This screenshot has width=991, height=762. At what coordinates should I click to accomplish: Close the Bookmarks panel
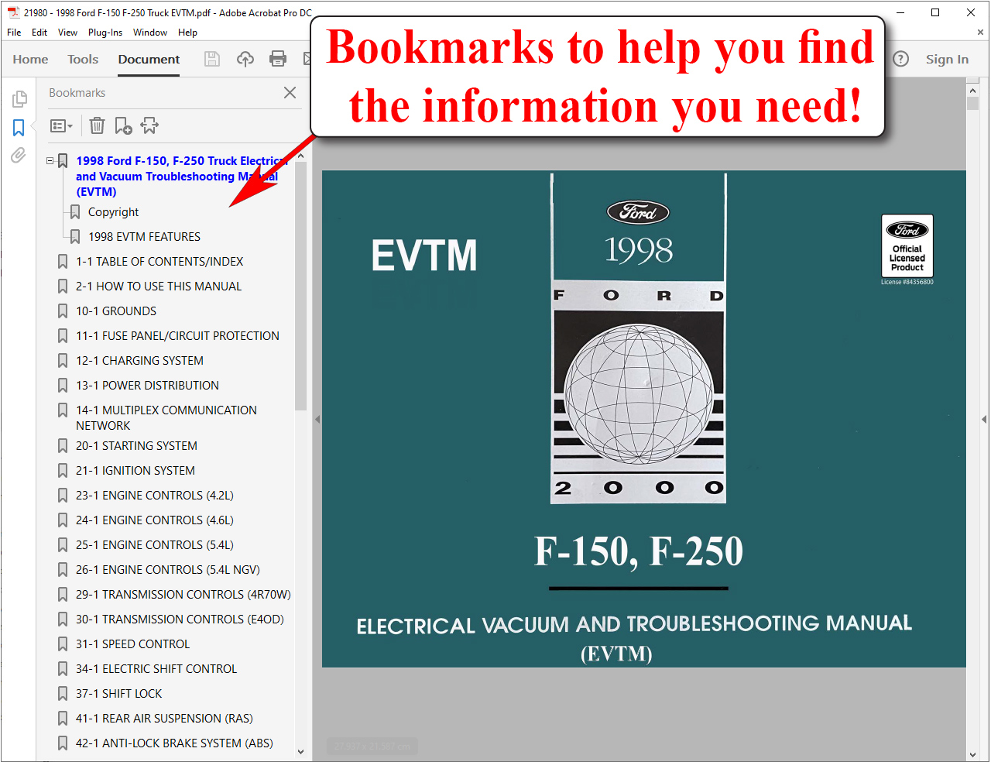click(290, 92)
